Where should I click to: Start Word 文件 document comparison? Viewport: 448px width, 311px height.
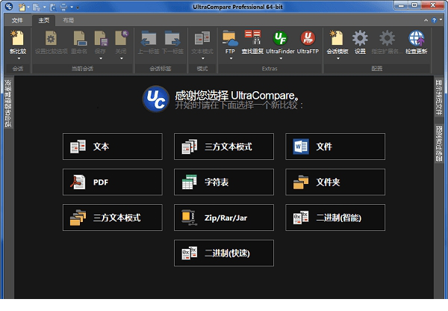[335, 147]
